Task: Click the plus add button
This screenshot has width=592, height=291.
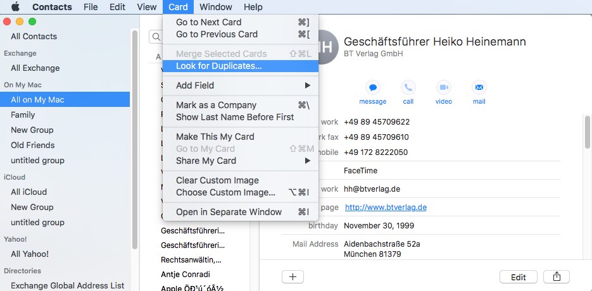Action: coord(293,277)
